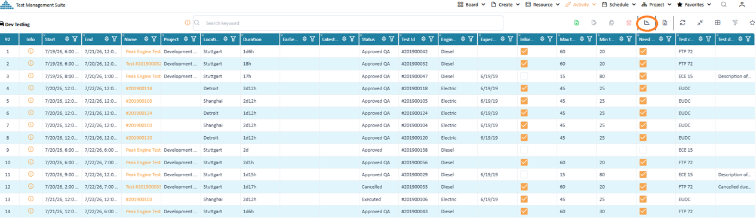Open the chart view icon in toolbar

point(647,23)
